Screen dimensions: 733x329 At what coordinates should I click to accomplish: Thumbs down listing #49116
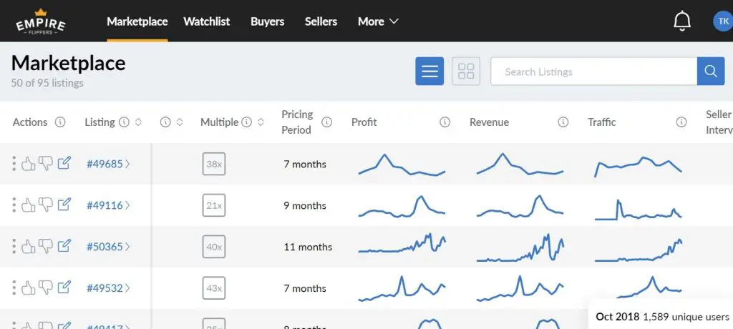(46, 205)
